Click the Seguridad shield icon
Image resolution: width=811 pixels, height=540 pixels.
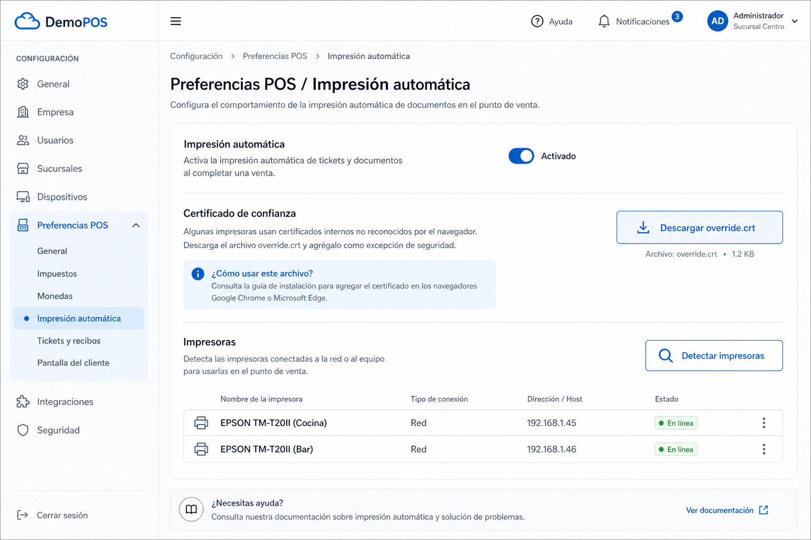(23, 430)
